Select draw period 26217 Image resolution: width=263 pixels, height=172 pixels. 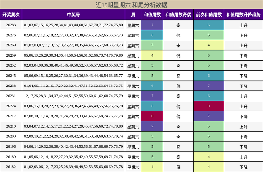(11, 116)
